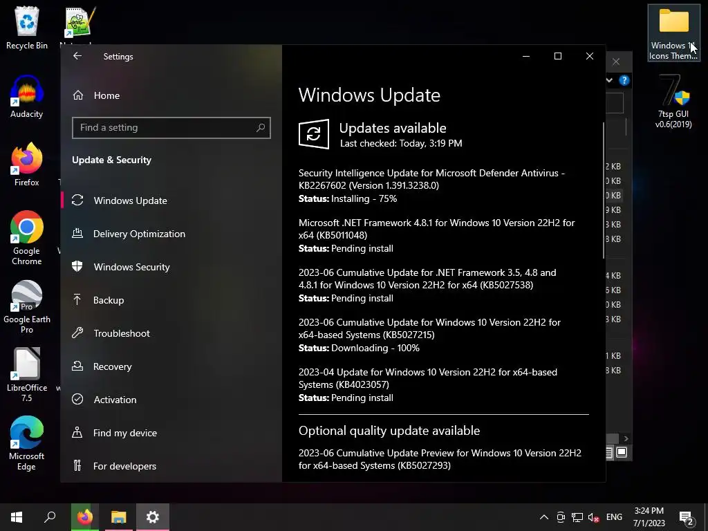Open the LibreOffice 7.5 desktop shortcut
Screen dimensions: 708x531
click(27, 375)
